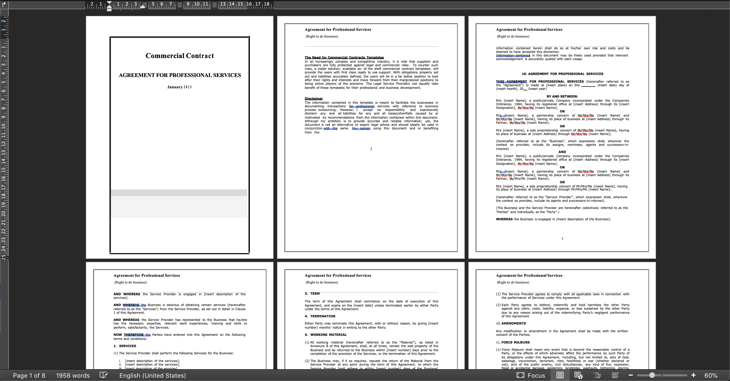Zoom in with the plus button
This screenshot has height=381, width=730.
tap(693, 375)
